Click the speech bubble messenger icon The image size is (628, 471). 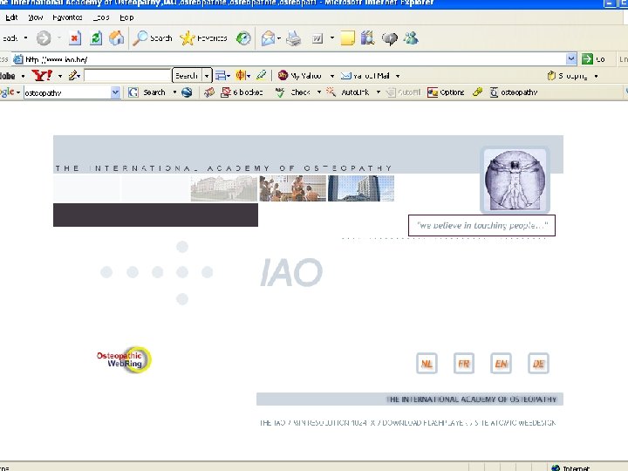pos(389,38)
